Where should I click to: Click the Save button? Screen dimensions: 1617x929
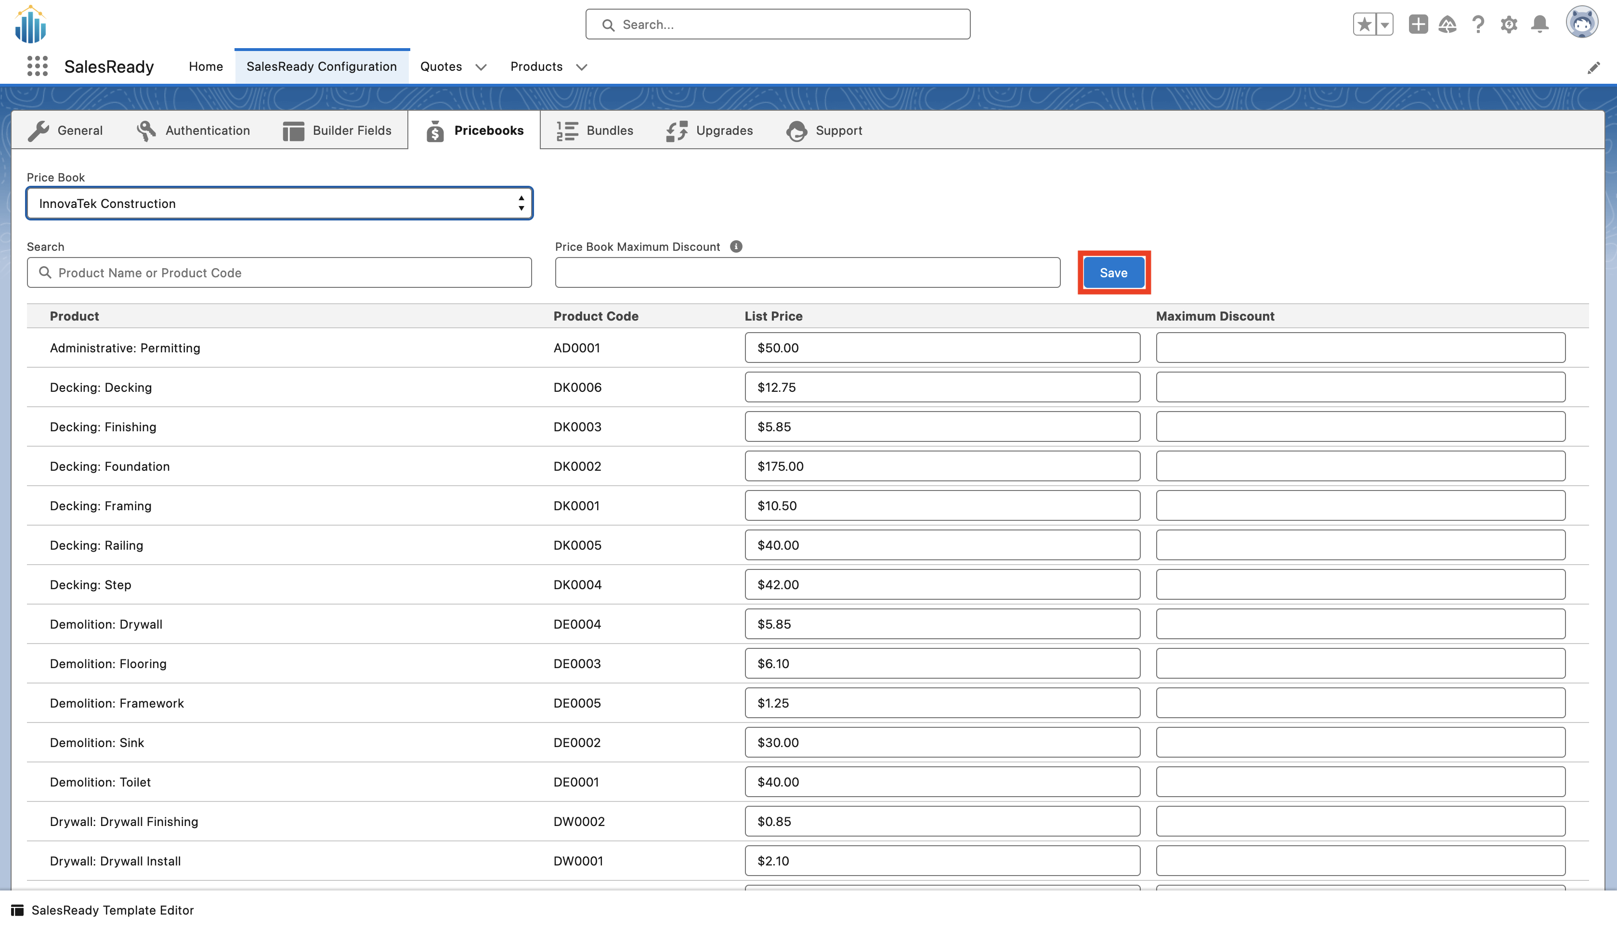[x=1113, y=272]
